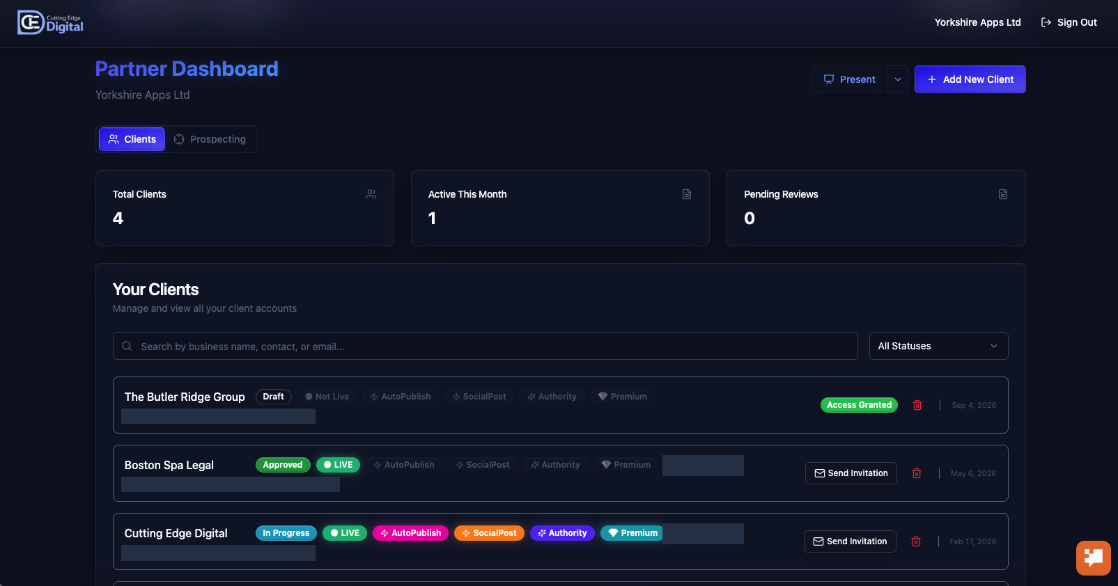Click the Active This Month document icon

pyautogui.click(x=687, y=194)
